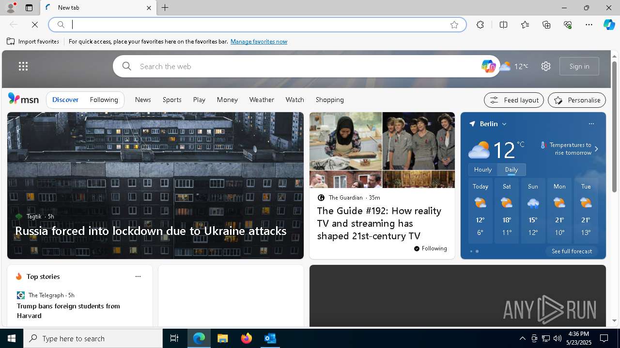Image resolution: width=620 pixels, height=348 pixels.
Task: Click the Following button on the Guardian card
Action: [430, 248]
